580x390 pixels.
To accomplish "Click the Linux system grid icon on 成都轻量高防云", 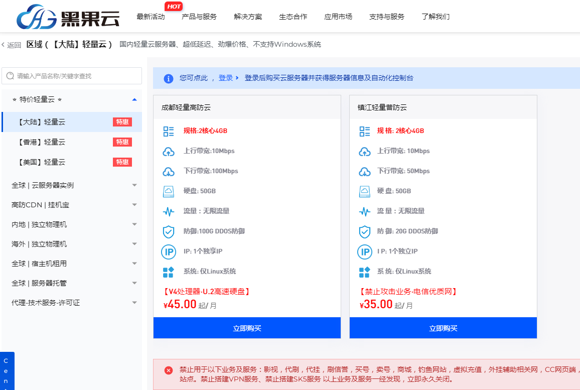I will coord(169,272).
